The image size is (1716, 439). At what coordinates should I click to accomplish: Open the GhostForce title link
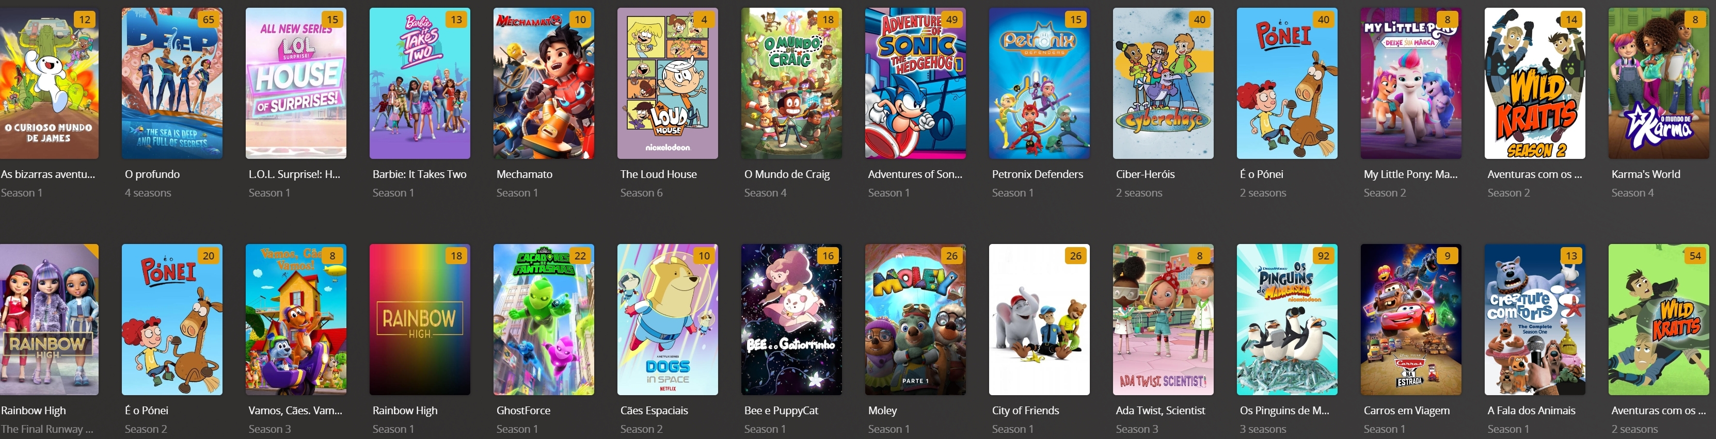pos(523,410)
